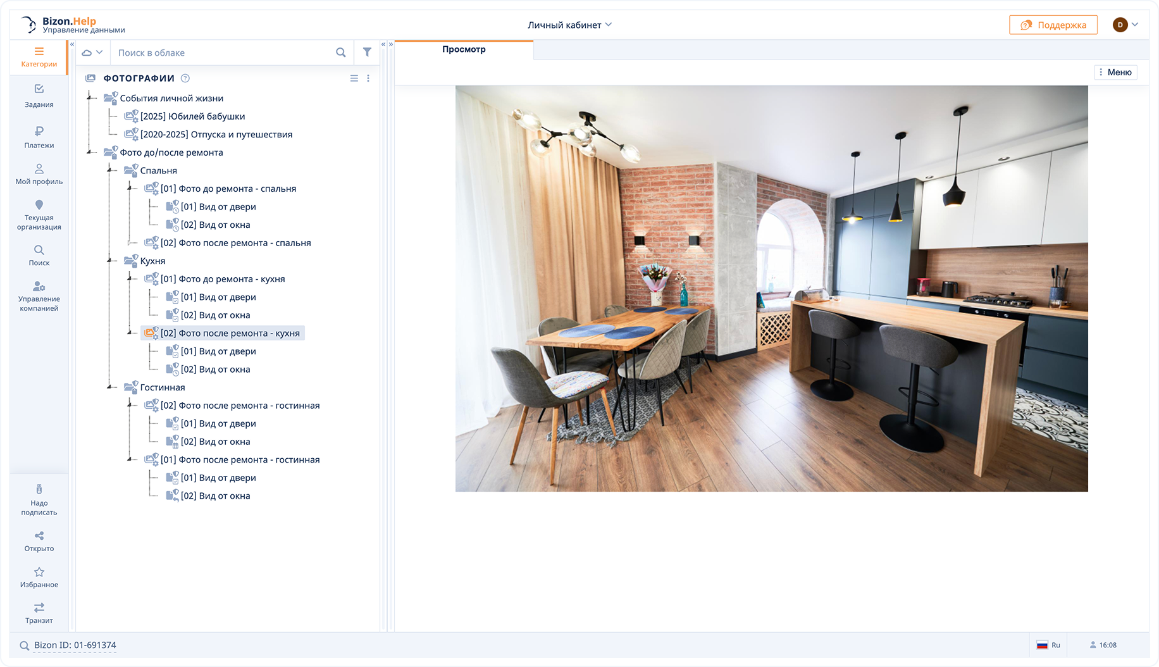
Task: Click the Поиск в облаке search field
Action: 221,53
